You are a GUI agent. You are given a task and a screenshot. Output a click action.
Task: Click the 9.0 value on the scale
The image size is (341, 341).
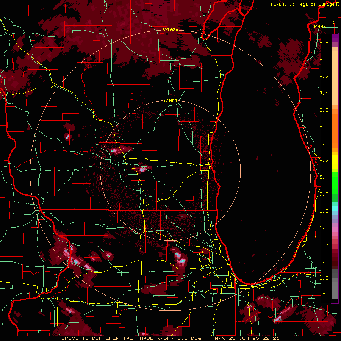click(x=324, y=60)
